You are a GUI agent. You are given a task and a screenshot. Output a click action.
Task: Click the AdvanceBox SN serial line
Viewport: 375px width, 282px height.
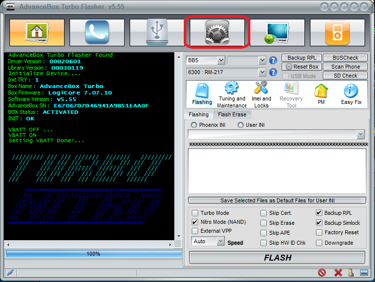pos(78,105)
